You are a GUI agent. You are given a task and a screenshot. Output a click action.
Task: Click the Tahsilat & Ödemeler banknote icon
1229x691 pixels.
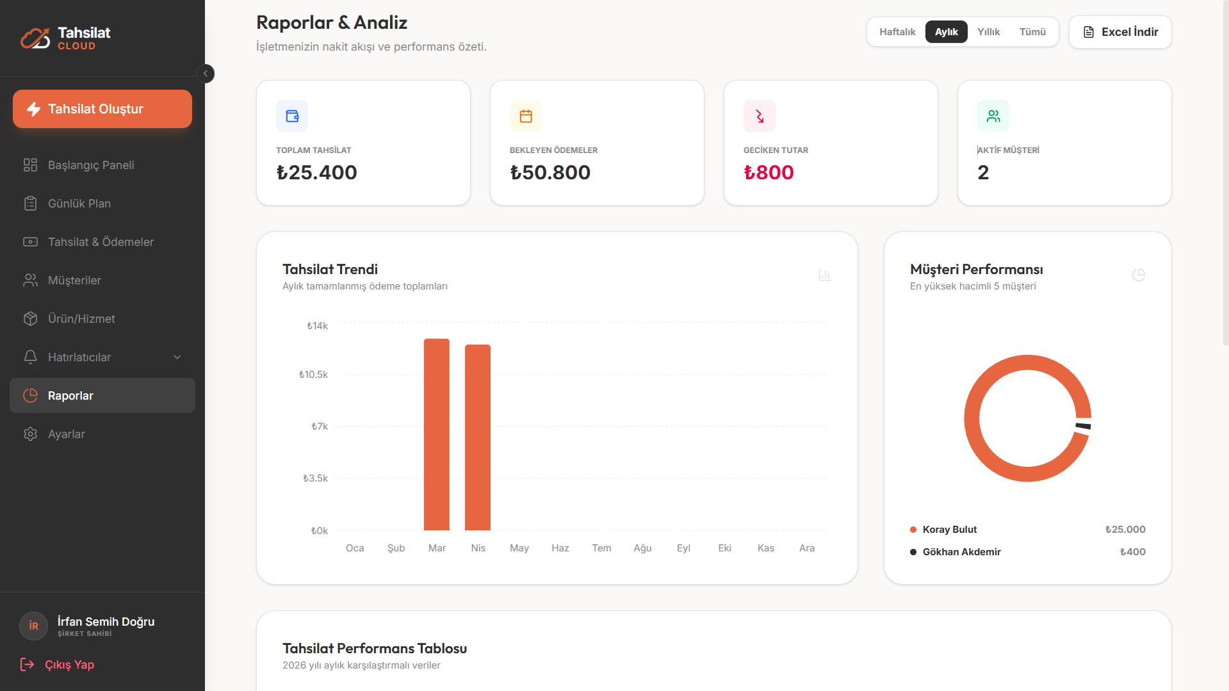click(30, 242)
